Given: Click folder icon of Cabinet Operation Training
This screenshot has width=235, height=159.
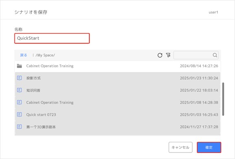Looking at the screenshot, I should pos(20,66).
